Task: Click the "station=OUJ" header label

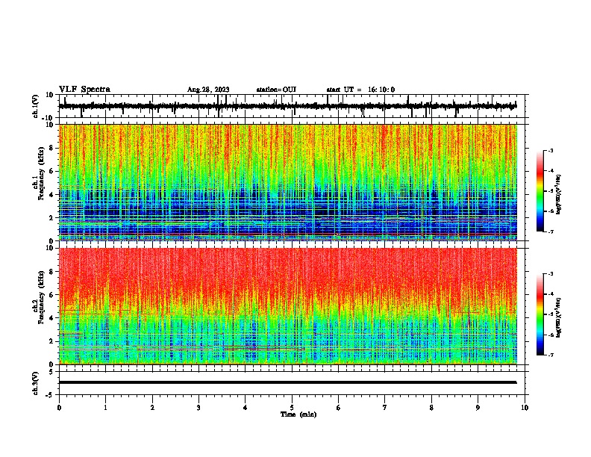Action: click(x=276, y=90)
